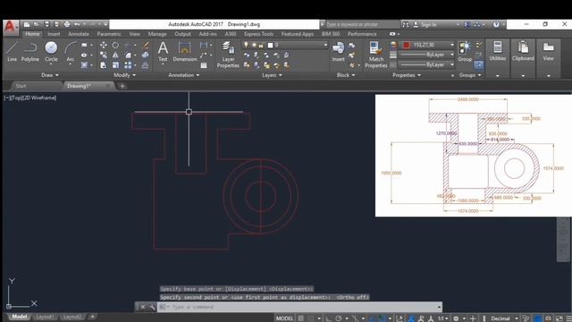Expand the Draw panel
The width and height of the screenshot is (572, 322).
tap(50, 75)
